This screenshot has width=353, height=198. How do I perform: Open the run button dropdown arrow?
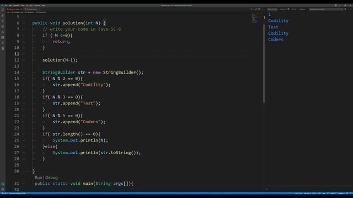click(x=254, y=9)
